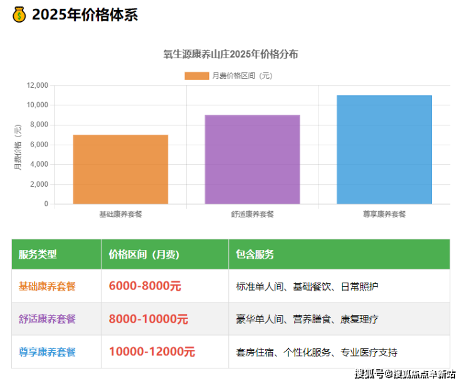Viewport: 464px width, 384px height.
Task: Click the chart title 氧生源康养山庄2025年价格分布
Action: click(231, 54)
